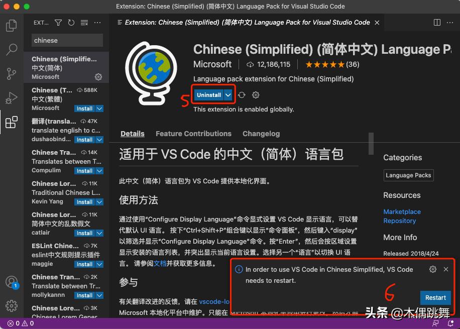Select the extension editor tab title

tap(247, 23)
